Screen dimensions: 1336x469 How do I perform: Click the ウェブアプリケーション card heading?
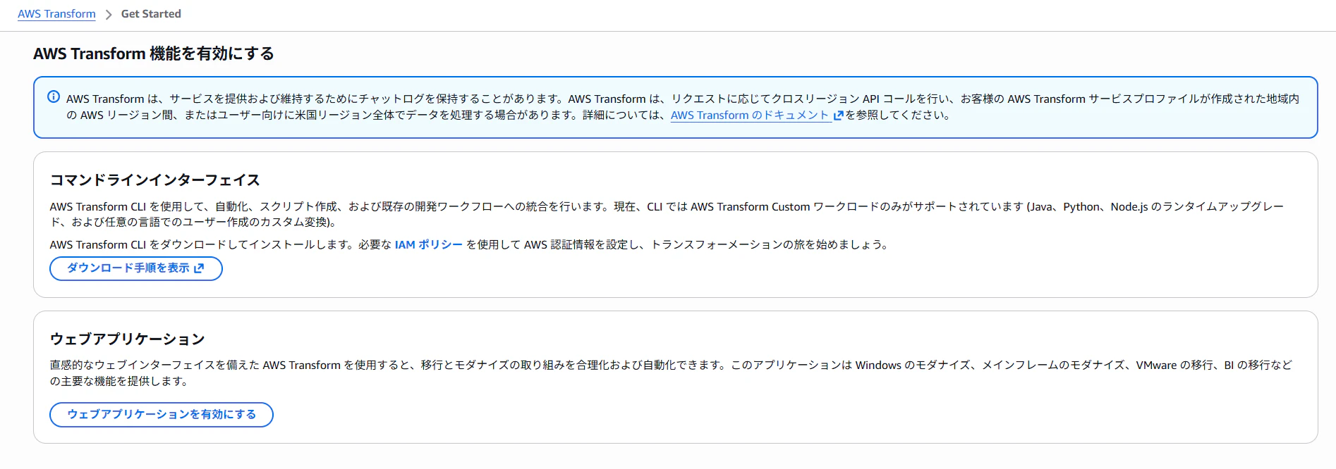point(127,339)
